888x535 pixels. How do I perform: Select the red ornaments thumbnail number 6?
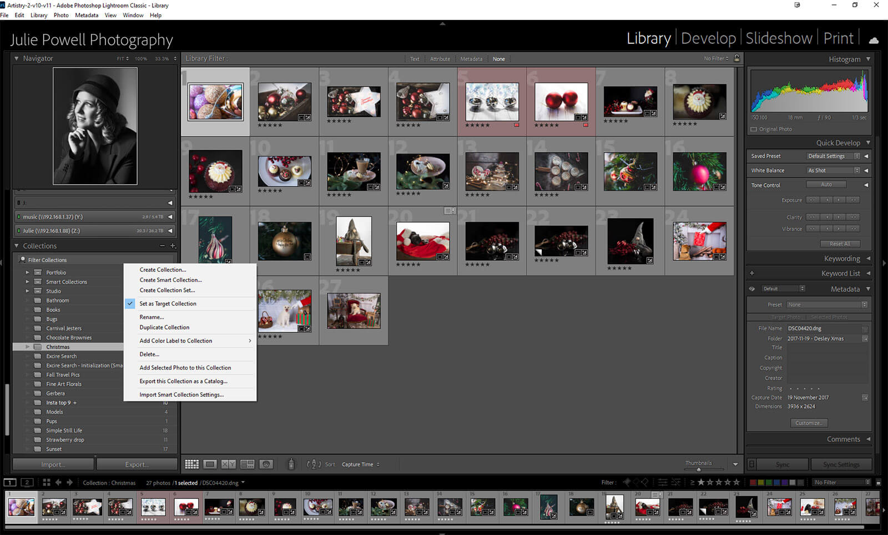[x=561, y=102]
